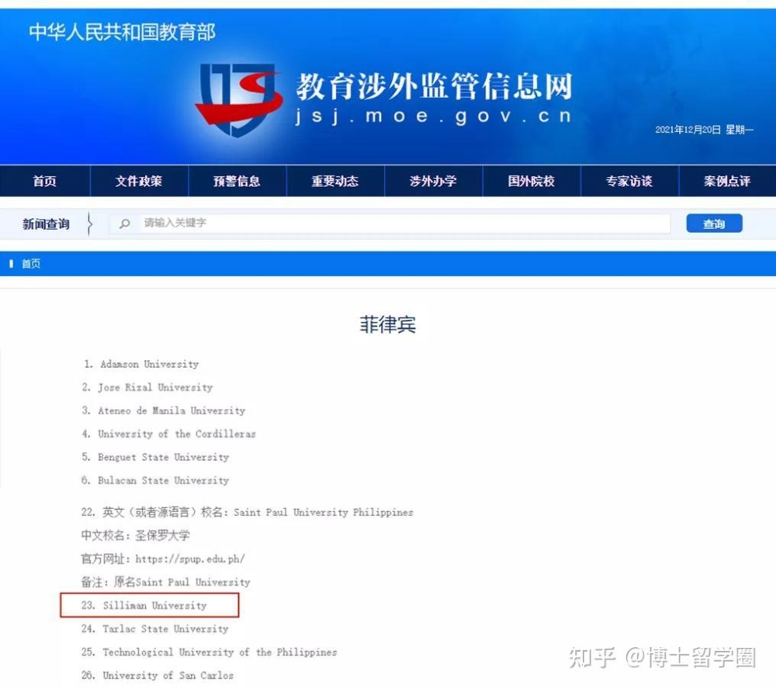This screenshot has width=776, height=689.
Task: Open the 案例点评 navigation item
Action: coord(727,181)
